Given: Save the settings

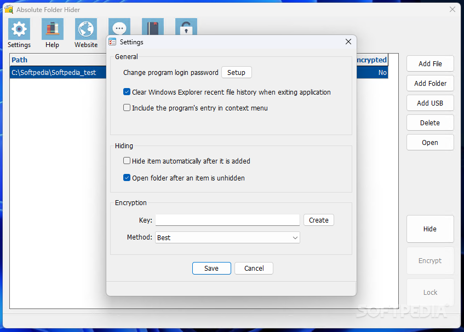Looking at the screenshot, I should (x=211, y=268).
